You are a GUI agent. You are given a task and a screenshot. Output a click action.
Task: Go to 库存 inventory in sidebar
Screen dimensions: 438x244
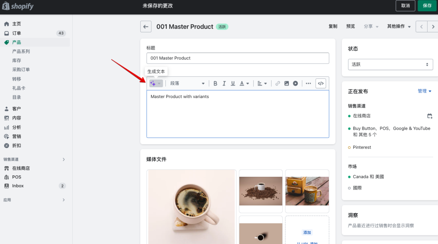pyautogui.click(x=17, y=61)
